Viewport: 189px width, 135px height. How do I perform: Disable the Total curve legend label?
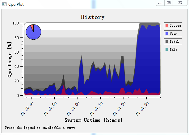(174, 41)
